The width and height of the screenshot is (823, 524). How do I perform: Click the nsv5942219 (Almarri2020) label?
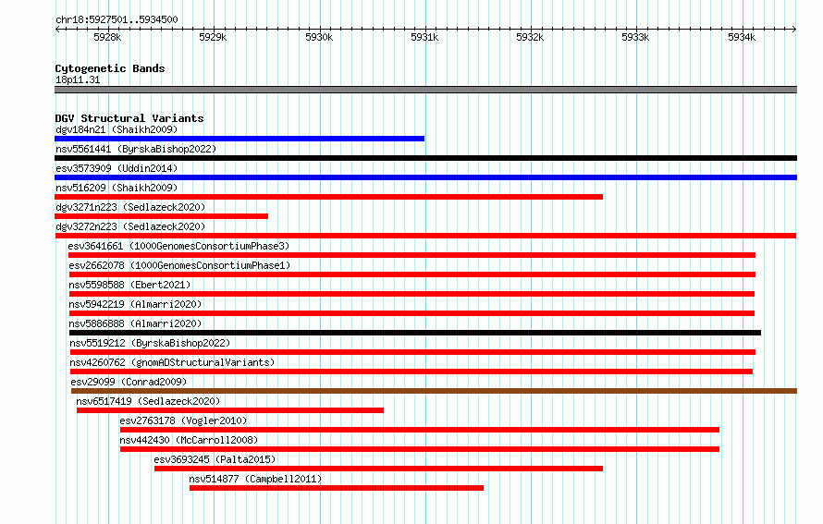[x=135, y=304]
